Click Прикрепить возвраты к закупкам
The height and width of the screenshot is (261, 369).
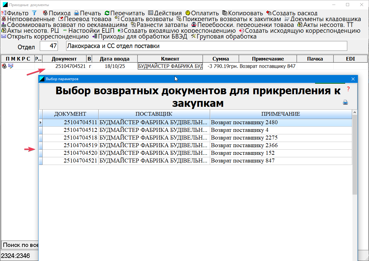pyautogui.click(x=229, y=19)
